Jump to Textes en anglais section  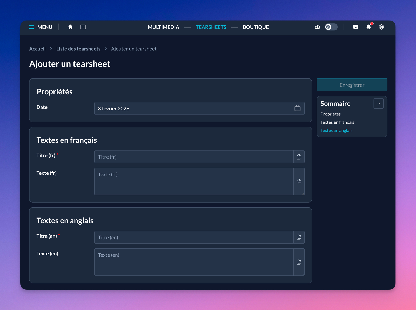pos(336,130)
